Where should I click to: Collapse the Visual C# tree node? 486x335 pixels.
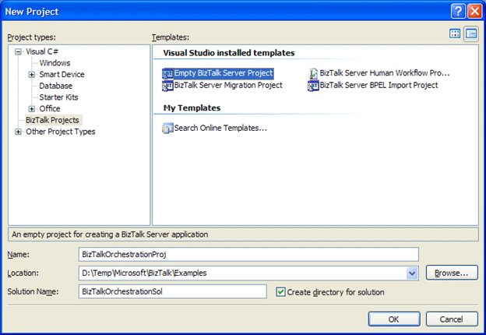click(x=19, y=51)
